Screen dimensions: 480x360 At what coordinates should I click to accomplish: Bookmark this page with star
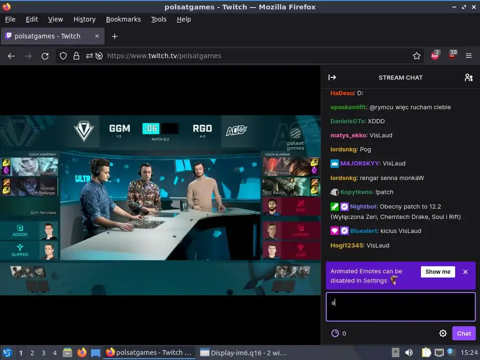(416, 56)
